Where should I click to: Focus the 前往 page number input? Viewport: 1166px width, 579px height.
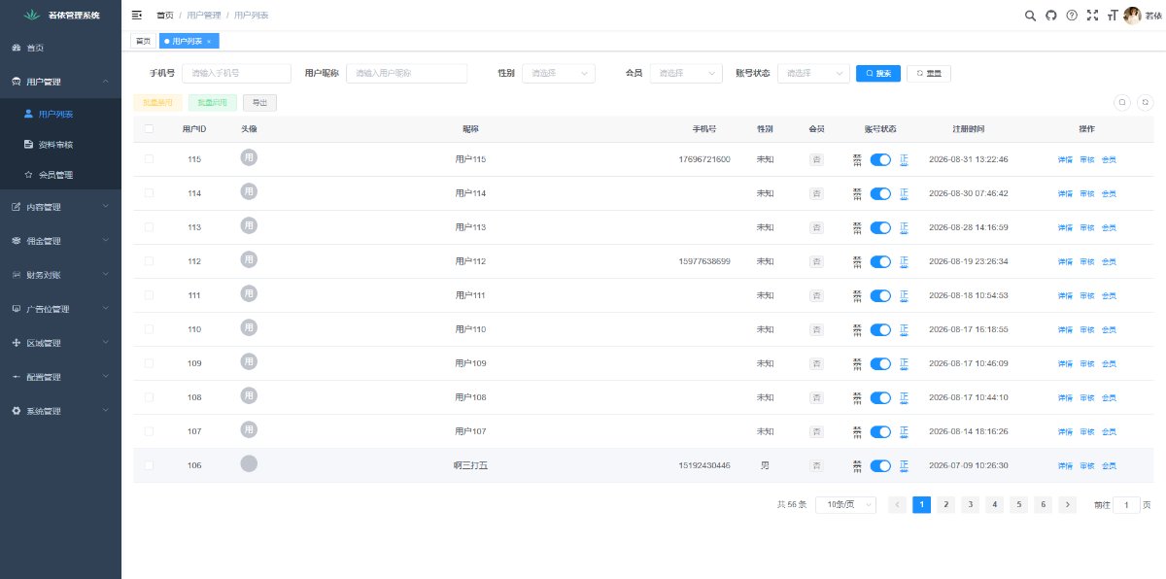coord(1126,504)
